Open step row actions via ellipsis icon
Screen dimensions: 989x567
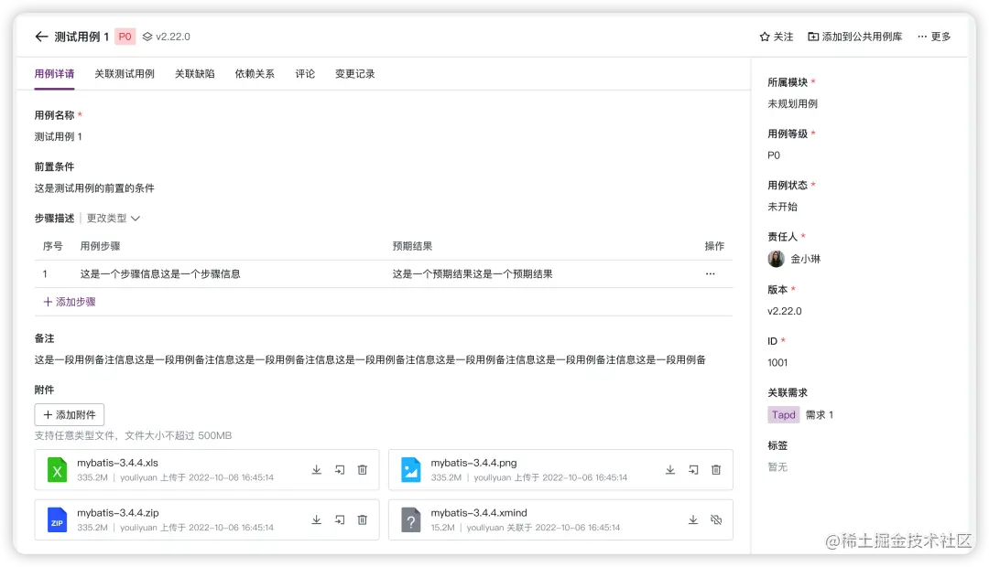(711, 273)
